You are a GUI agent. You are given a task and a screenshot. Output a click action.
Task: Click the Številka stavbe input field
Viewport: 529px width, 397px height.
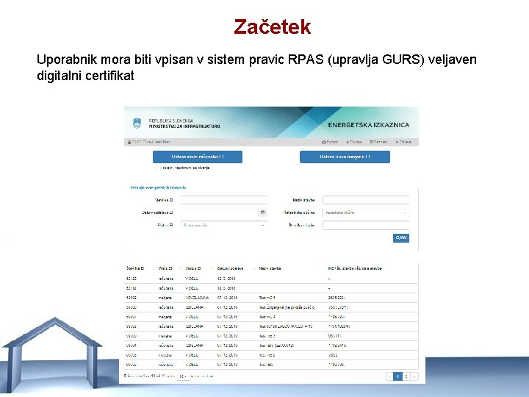(x=366, y=225)
